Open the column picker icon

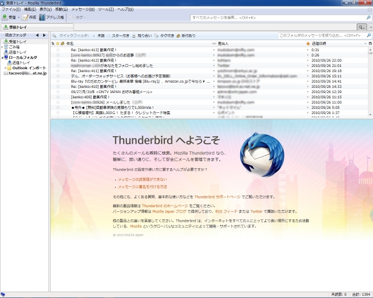371,44
